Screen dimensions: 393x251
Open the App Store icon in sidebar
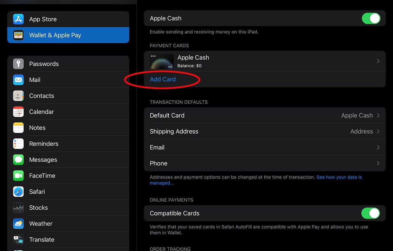point(18,19)
